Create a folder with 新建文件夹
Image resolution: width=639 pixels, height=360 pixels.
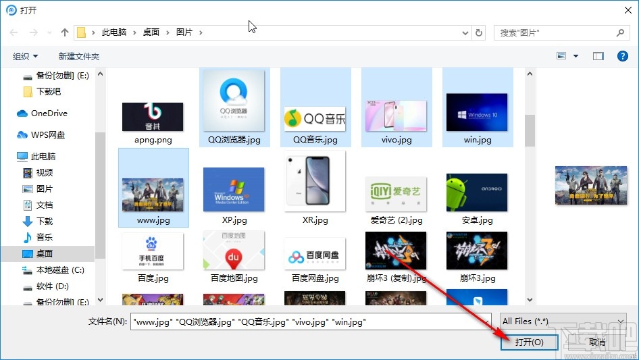coord(78,56)
